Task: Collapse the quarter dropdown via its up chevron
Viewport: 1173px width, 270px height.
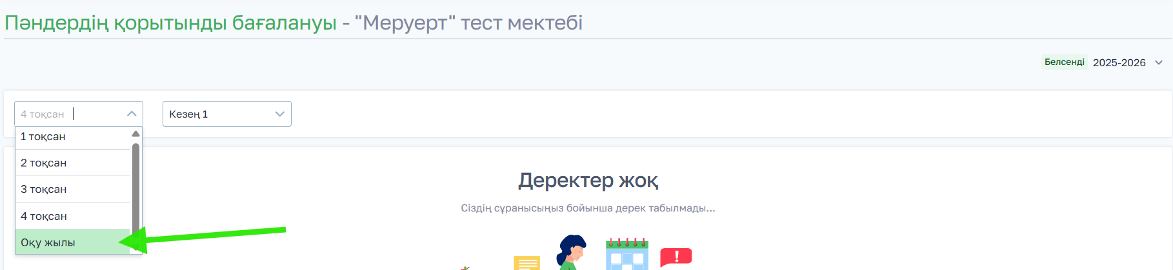Action: [x=132, y=114]
